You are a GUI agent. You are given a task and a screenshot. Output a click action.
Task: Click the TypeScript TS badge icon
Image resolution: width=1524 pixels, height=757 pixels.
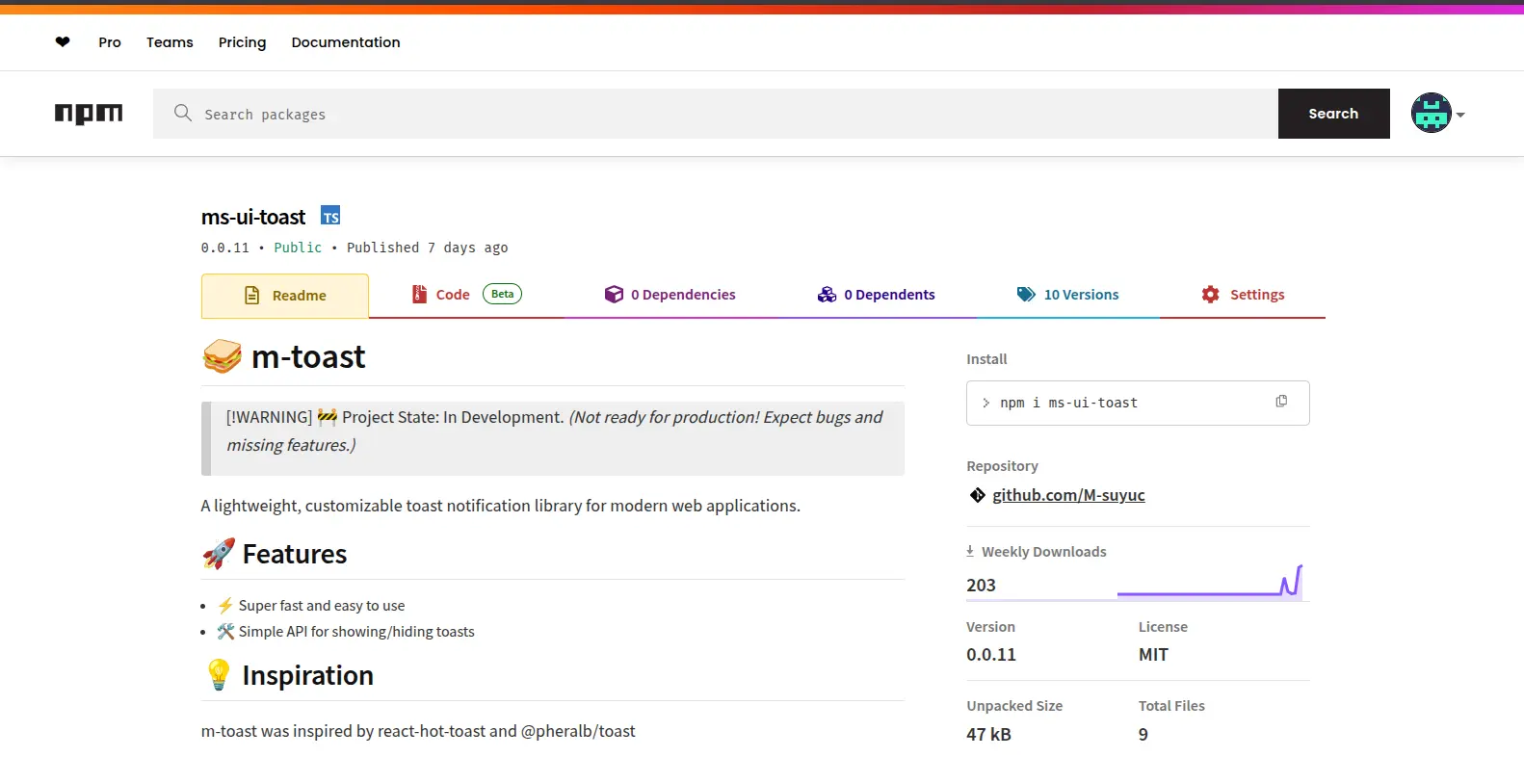click(x=330, y=216)
